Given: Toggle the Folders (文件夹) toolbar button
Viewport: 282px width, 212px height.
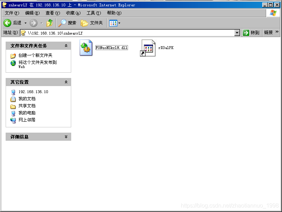Looking at the screenshot, I should (92, 23).
